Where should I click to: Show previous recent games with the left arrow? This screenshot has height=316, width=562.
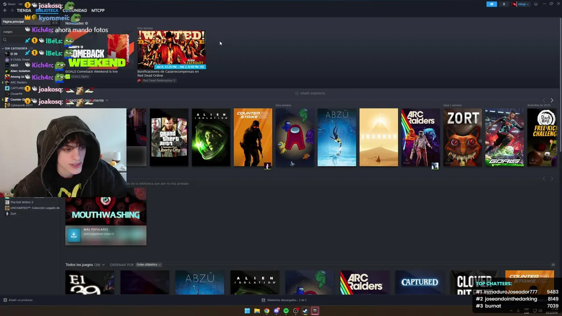tap(544, 101)
